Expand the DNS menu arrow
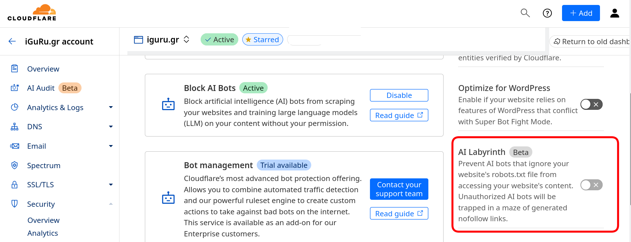The width and height of the screenshot is (631, 242). pyautogui.click(x=111, y=127)
